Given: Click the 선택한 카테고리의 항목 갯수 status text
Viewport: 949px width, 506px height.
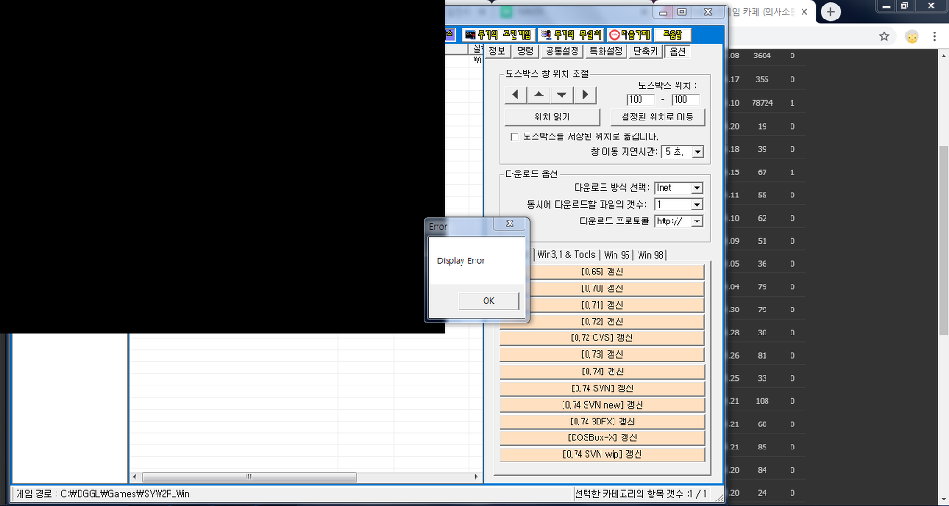Looking at the screenshot, I should pyautogui.click(x=640, y=494).
